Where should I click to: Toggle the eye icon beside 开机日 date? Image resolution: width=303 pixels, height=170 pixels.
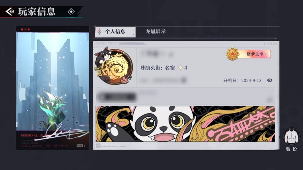270,80
